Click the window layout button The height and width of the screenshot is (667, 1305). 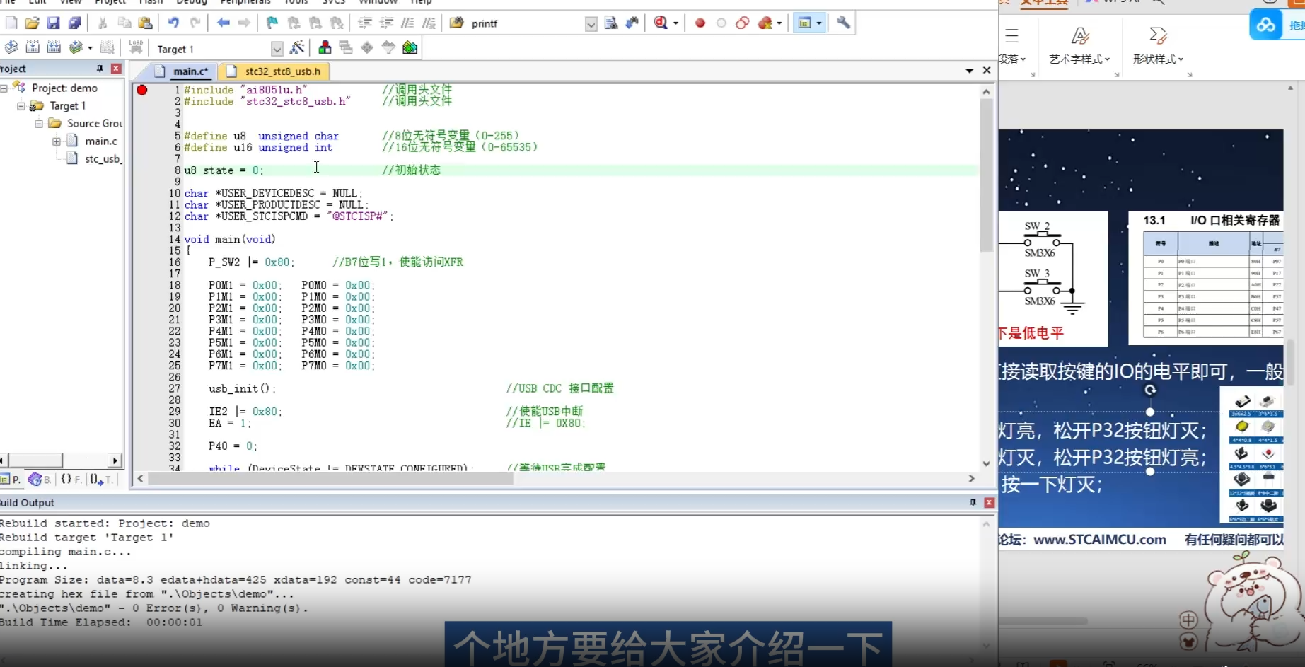(x=804, y=23)
